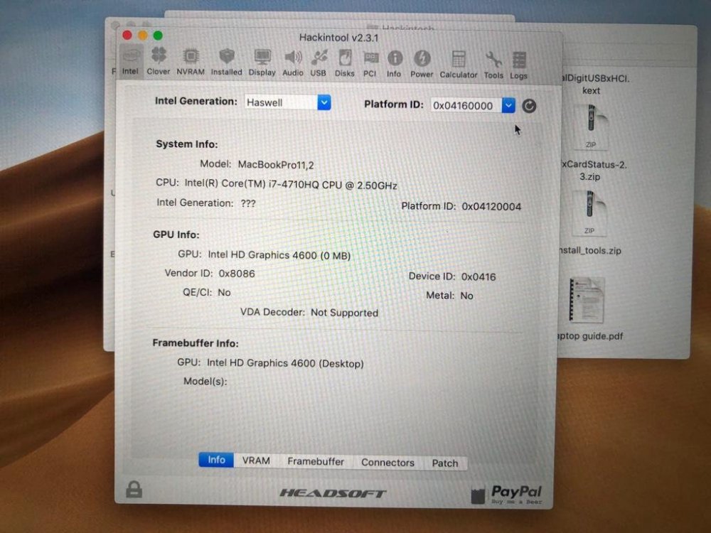Click the Metal No value
Screen dimensions: 711x533
(x=466, y=296)
